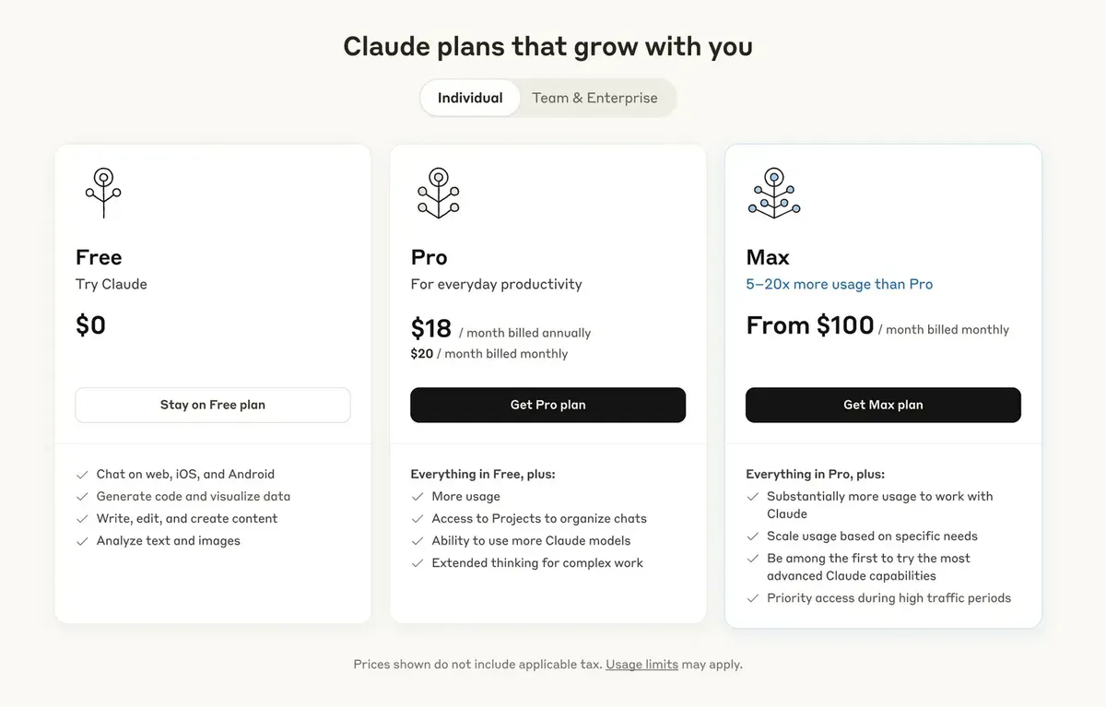Select the Individual plans toggle
The image size is (1106, 707).
coord(470,98)
